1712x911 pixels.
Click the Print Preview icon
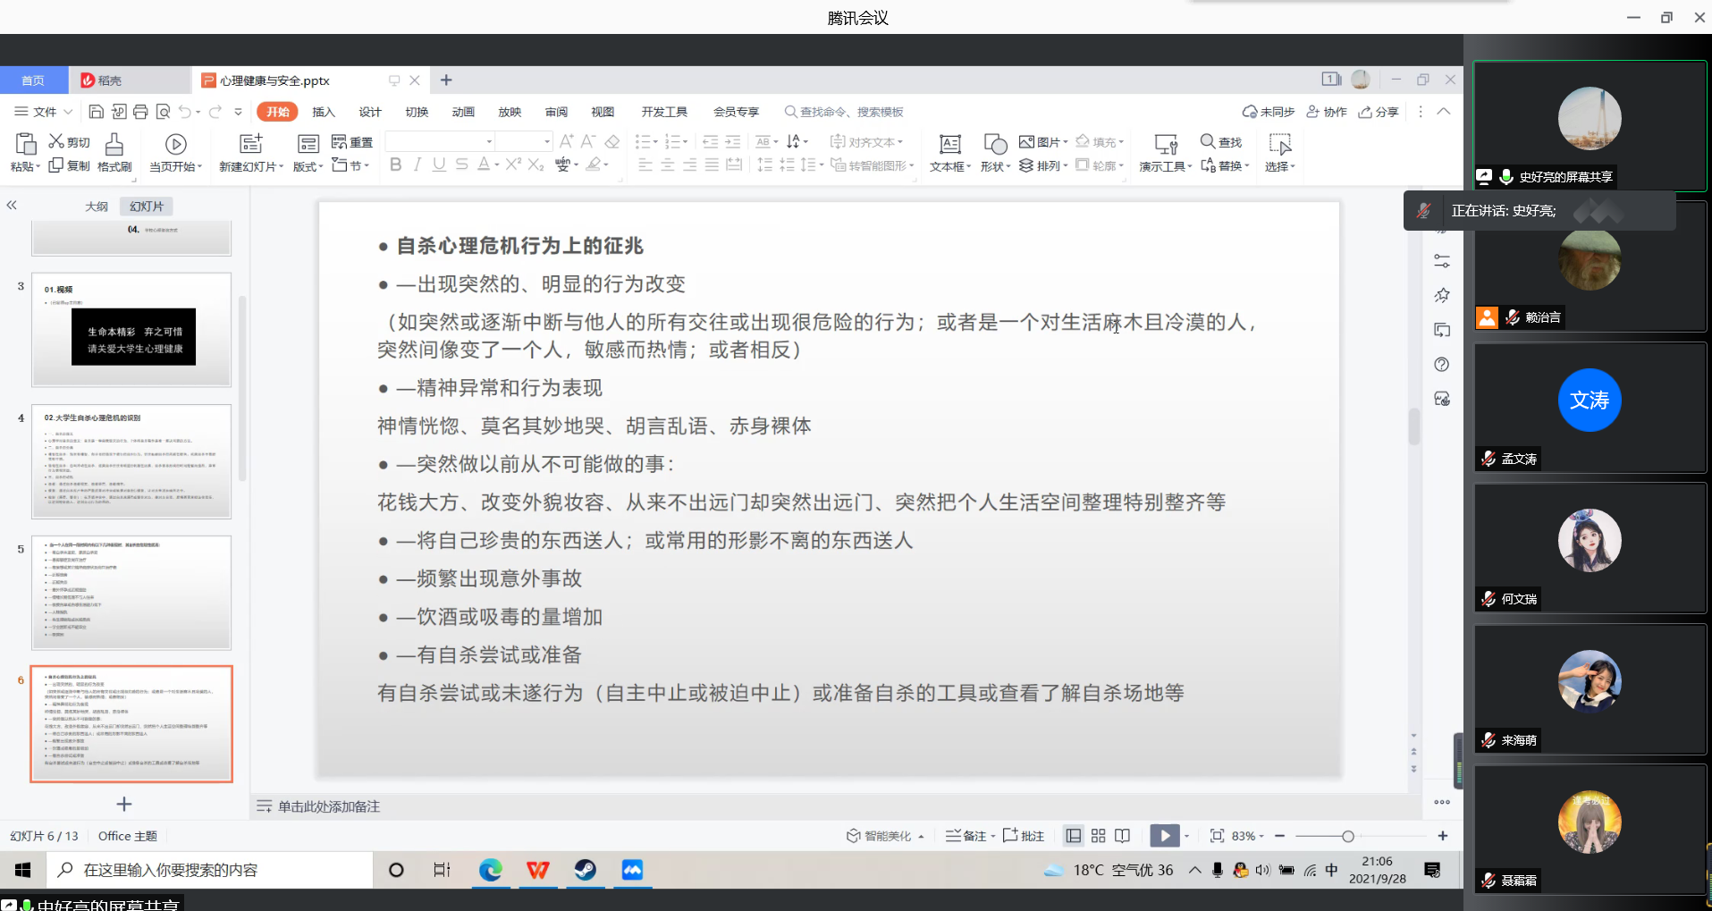(163, 112)
